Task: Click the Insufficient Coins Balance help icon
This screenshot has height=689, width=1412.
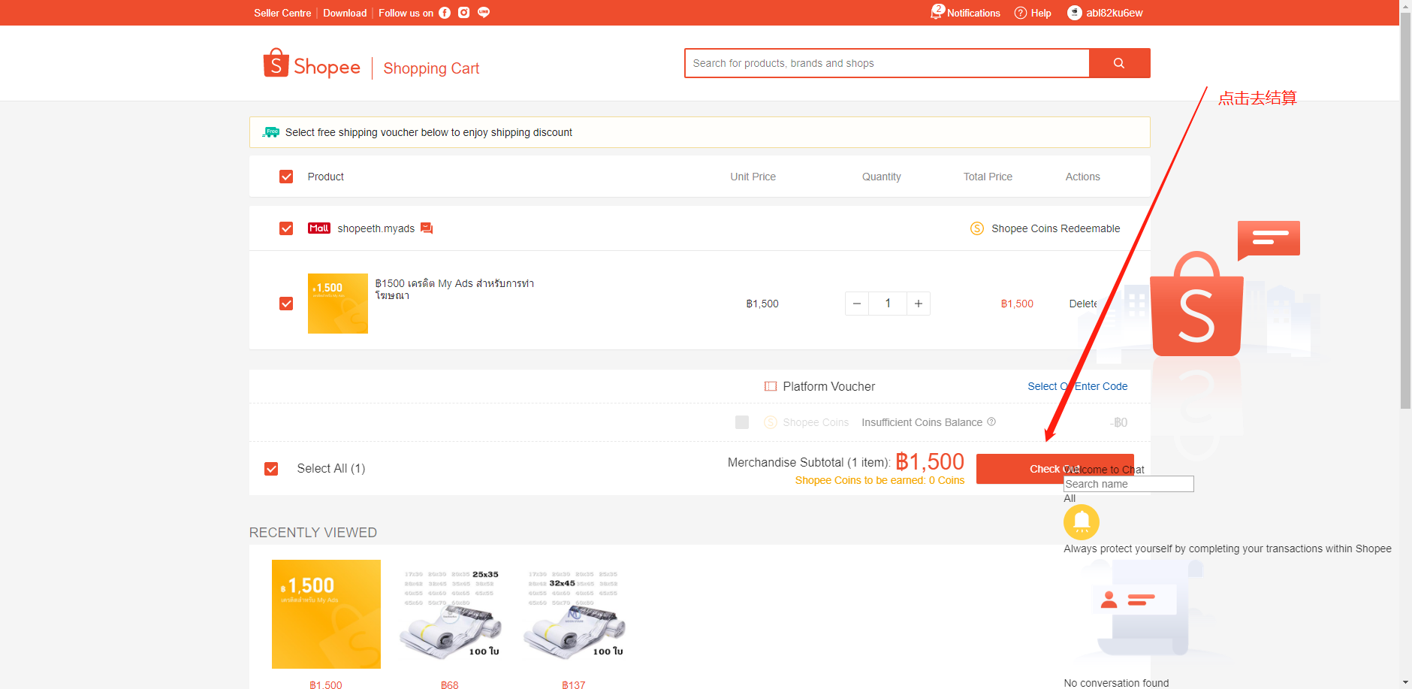Action: click(991, 422)
